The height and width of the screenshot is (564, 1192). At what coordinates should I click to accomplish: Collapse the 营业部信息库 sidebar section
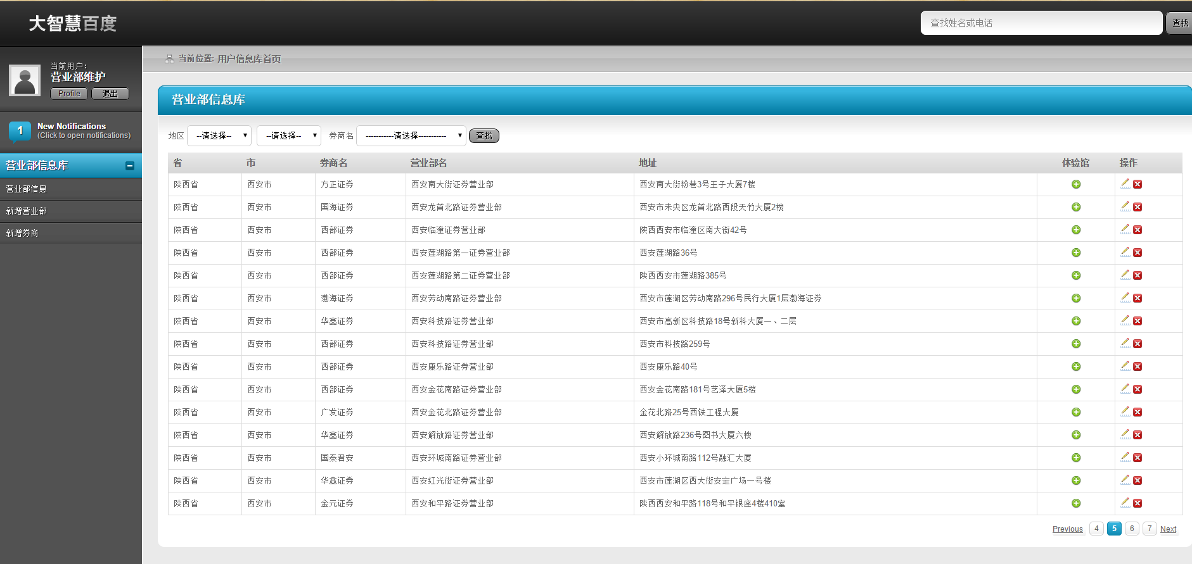click(x=130, y=166)
